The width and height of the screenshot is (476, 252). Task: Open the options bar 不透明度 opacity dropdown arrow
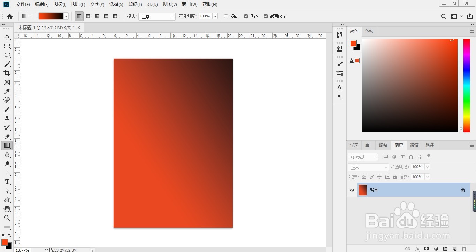point(215,16)
